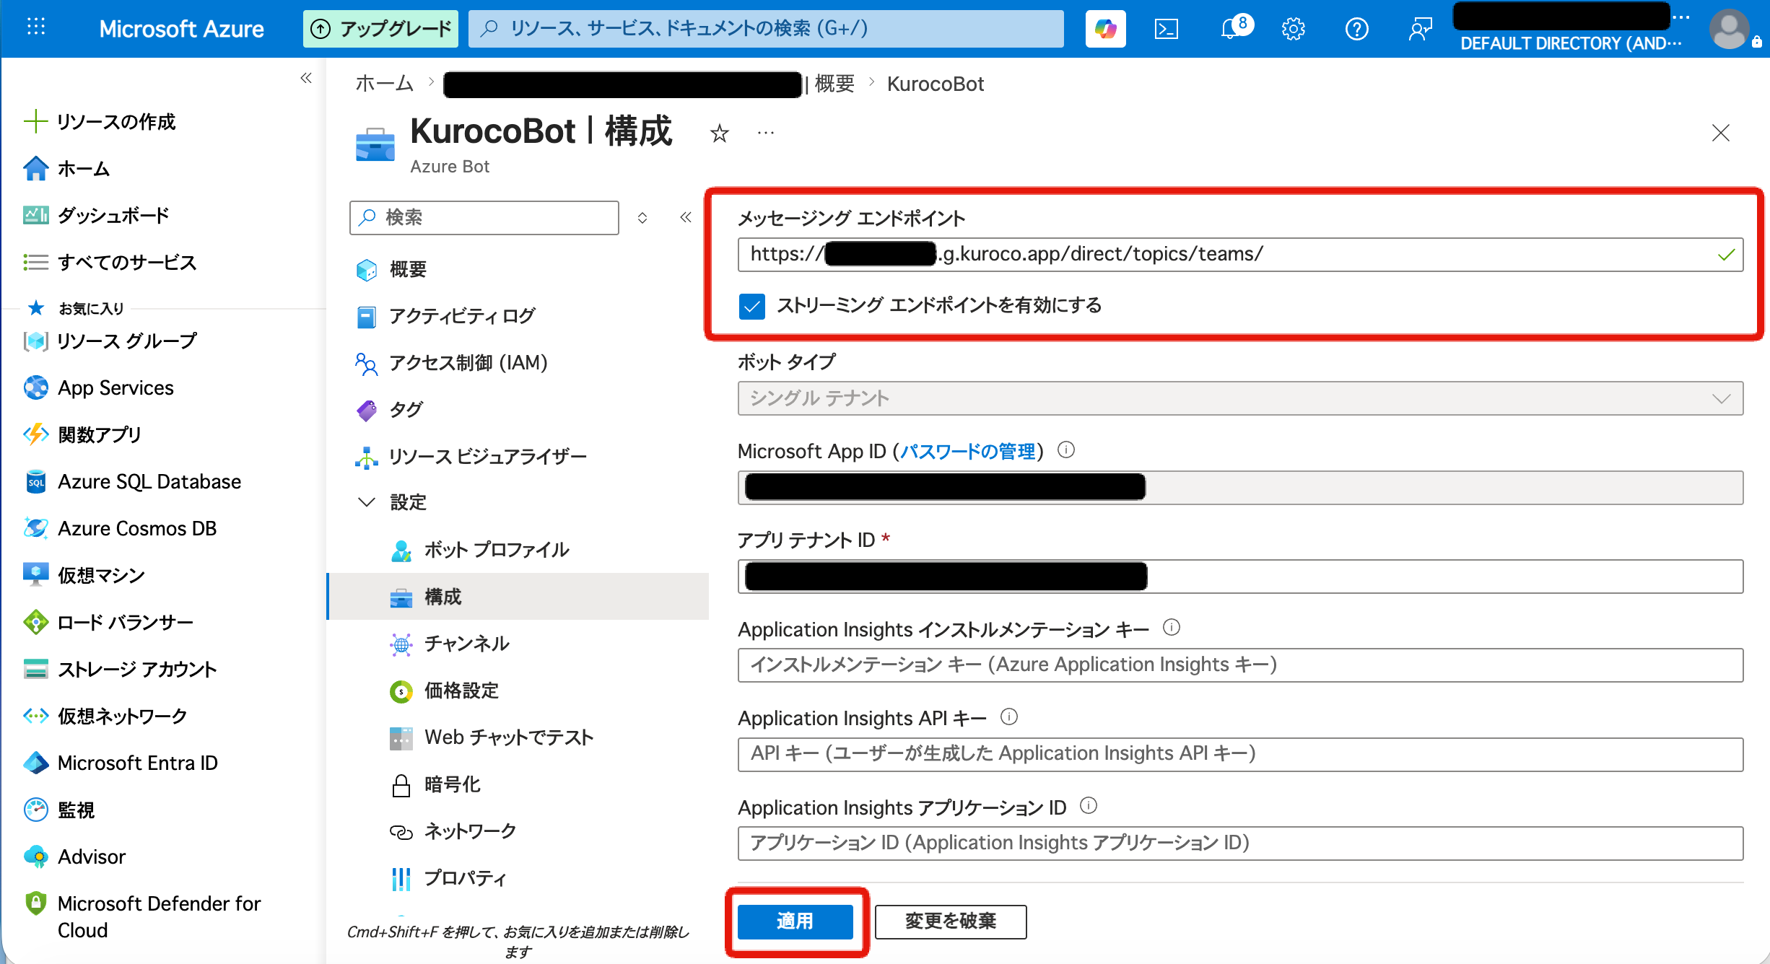Viewport: 1770px width, 964px height.
Task: Show info for インストルメンテーション キー
Action: click(x=1172, y=628)
